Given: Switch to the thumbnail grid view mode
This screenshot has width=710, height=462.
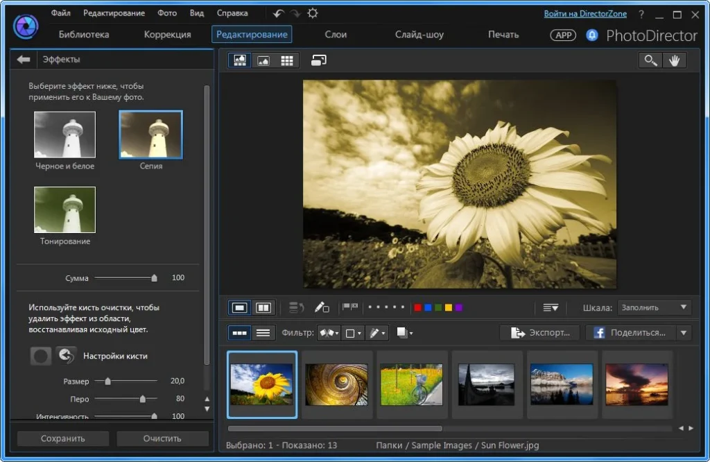Looking at the screenshot, I should click(x=287, y=60).
